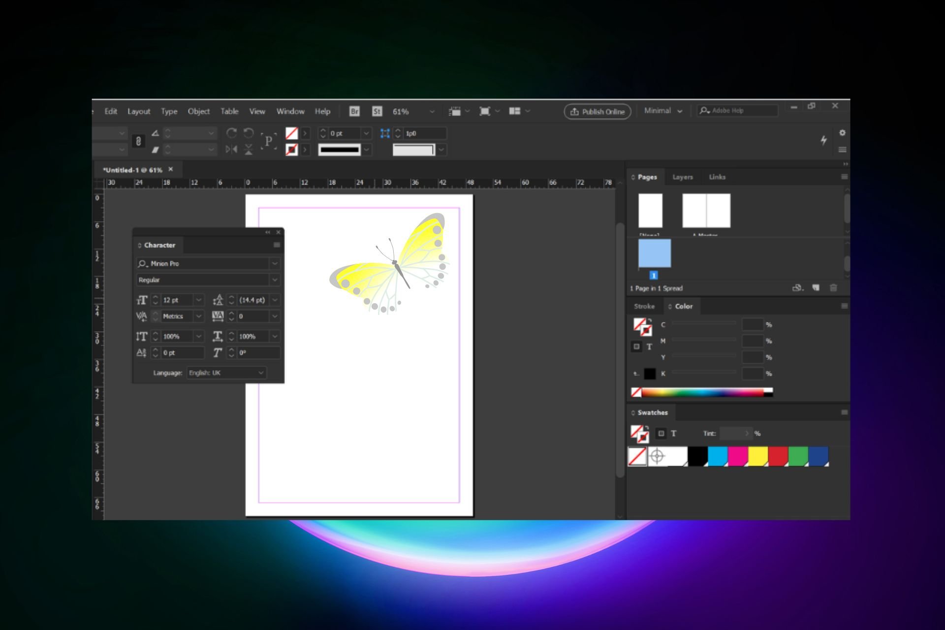Open the leading dropdown showing 14.4 pt
This screenshot has width=945, height=630.
click(275, 300)
